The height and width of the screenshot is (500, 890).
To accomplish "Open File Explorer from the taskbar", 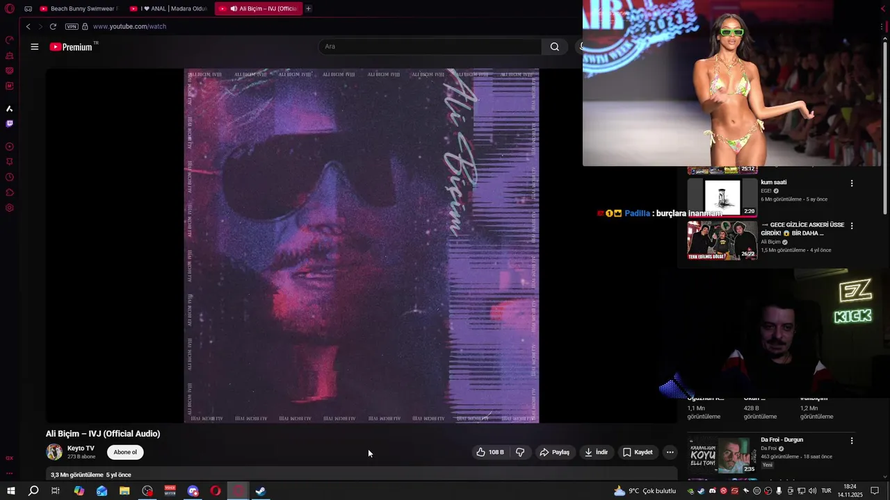I will pos(124,491).
